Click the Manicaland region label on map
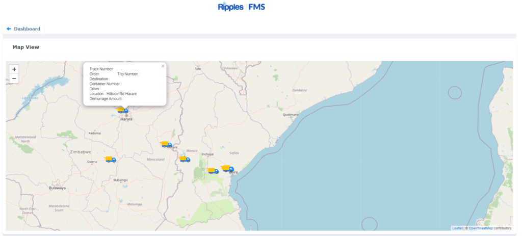The height and width of the screenshot is (236, 522). [155, 160]
